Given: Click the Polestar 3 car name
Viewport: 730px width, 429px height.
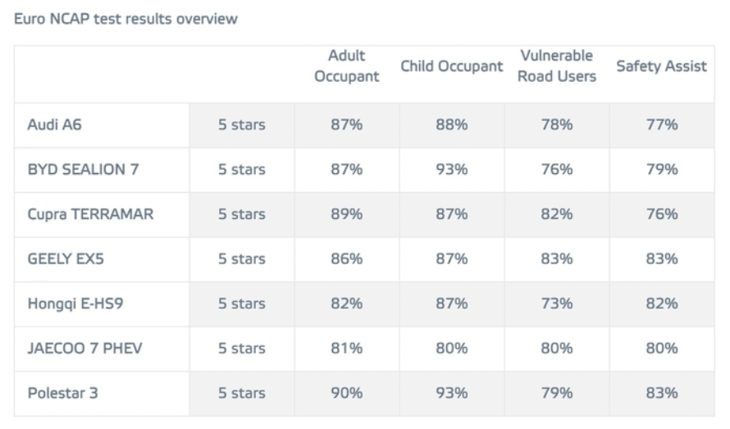Looking at the screenshot, I should 63,393.
